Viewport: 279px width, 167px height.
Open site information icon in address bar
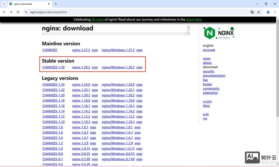pyautogui.click(x=26, y=12)
